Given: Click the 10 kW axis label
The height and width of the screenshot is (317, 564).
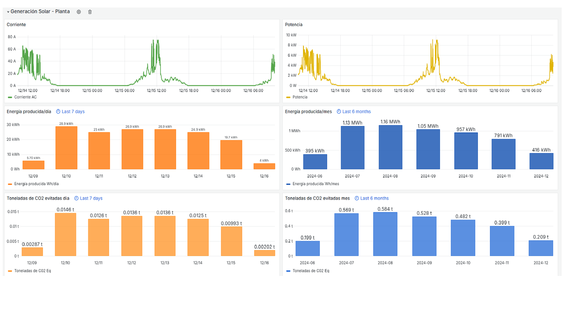Looking at the screenshot, I should [x=291, y=35].
